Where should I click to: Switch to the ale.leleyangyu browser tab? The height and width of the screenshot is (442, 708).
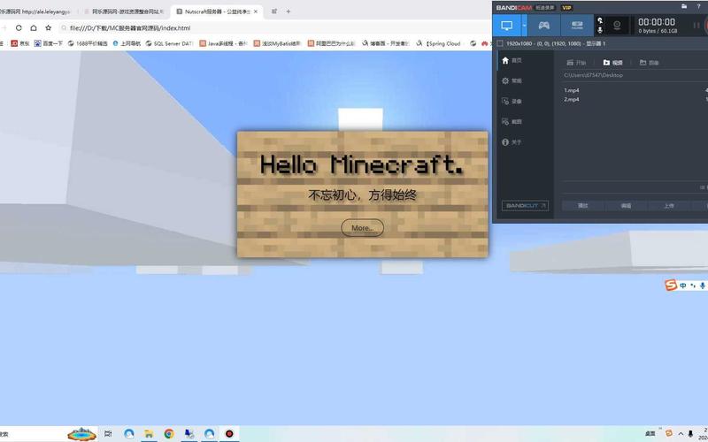coord(36,11)
